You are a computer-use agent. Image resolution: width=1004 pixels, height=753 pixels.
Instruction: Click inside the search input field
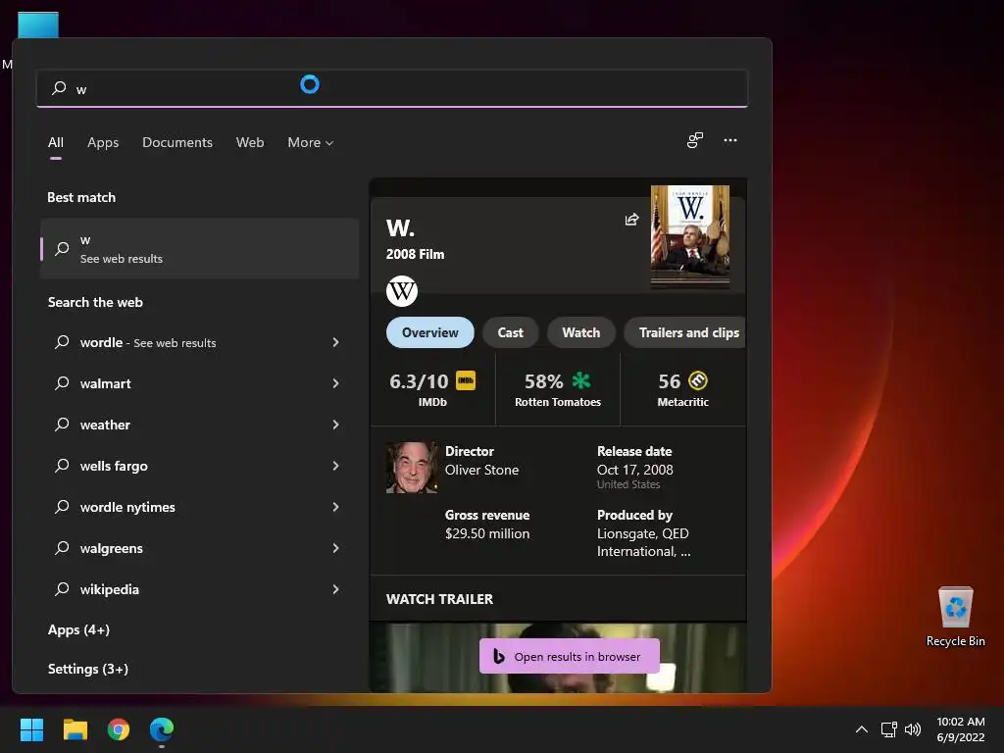click(392, 88)
